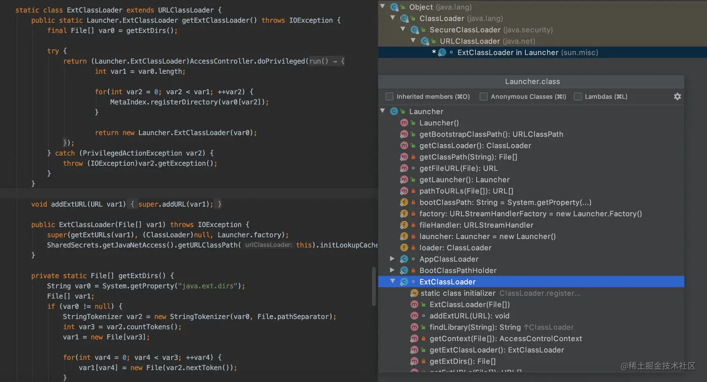Click the SecureClassLoader class icon in hierarchy
The width and height of the screenshot is (707, 382).
414,30
